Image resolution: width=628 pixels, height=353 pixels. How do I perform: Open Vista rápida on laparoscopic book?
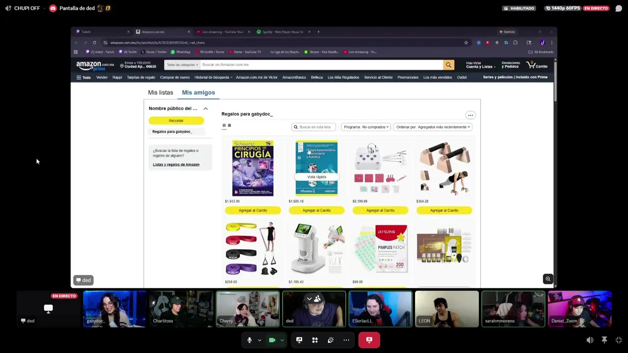[x=316, y=177]
